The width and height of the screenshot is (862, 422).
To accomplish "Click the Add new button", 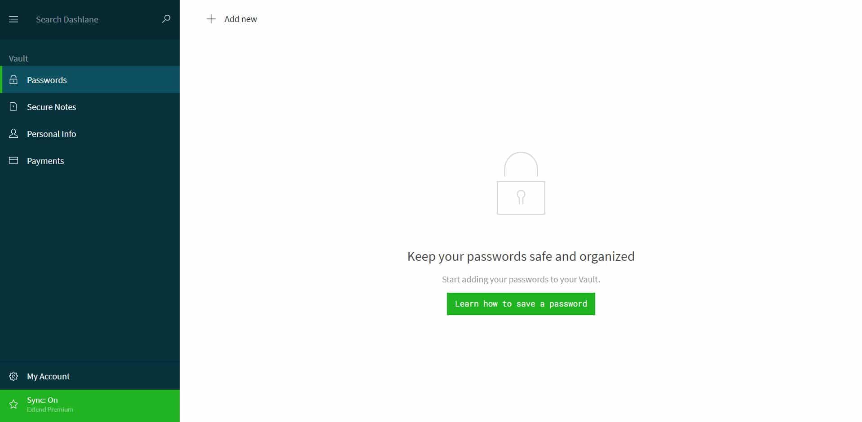I will 232,19.
